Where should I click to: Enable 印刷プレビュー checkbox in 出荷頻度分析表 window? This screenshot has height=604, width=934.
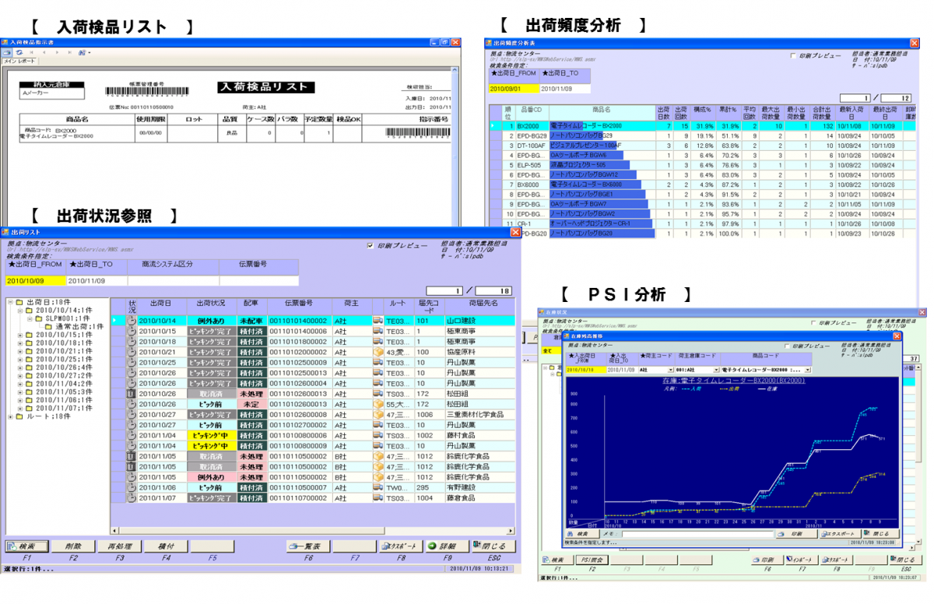(793, 56)
